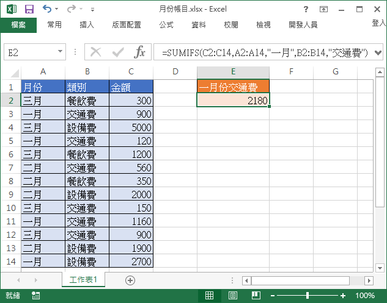
Task: Open the Help question mark icon
Action: tap(306, 9)
